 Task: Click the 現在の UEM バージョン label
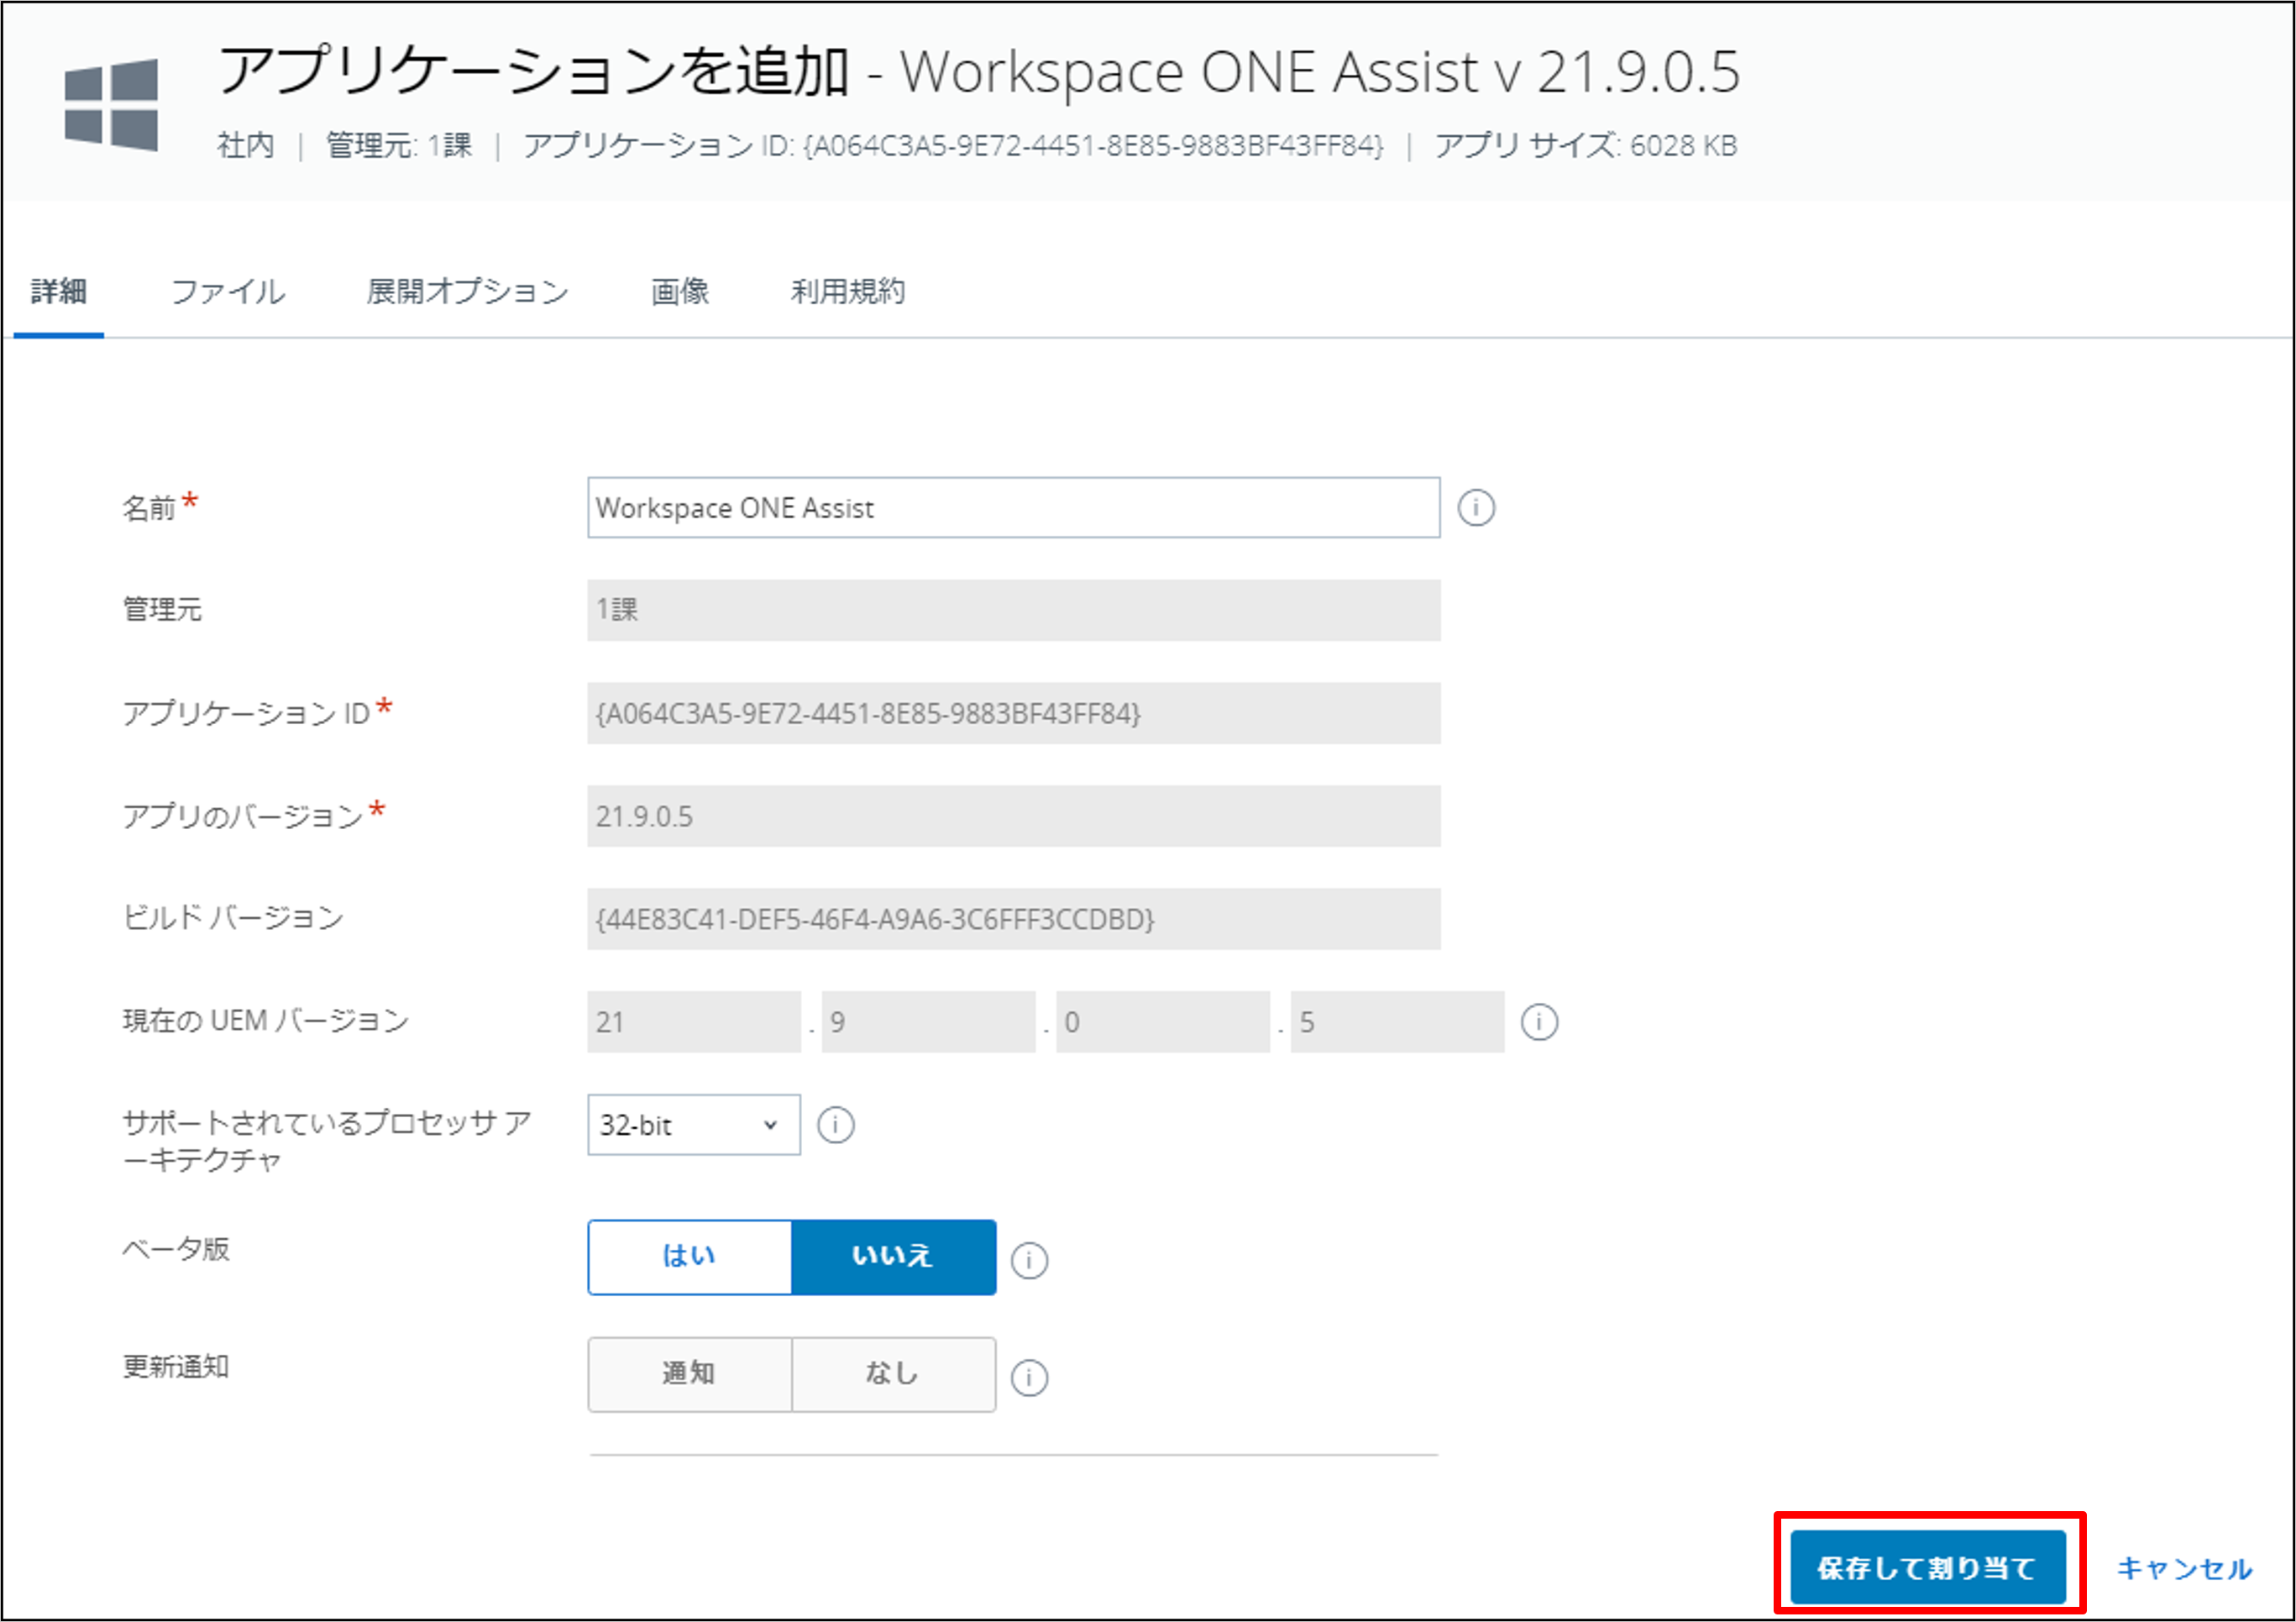coord(266,1021)
